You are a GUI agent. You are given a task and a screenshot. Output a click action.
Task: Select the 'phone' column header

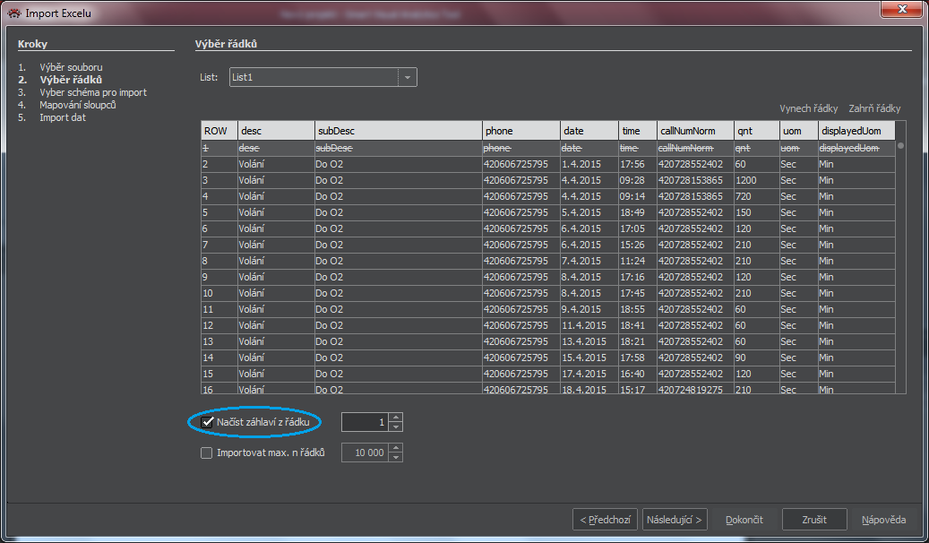pos(500,130)
